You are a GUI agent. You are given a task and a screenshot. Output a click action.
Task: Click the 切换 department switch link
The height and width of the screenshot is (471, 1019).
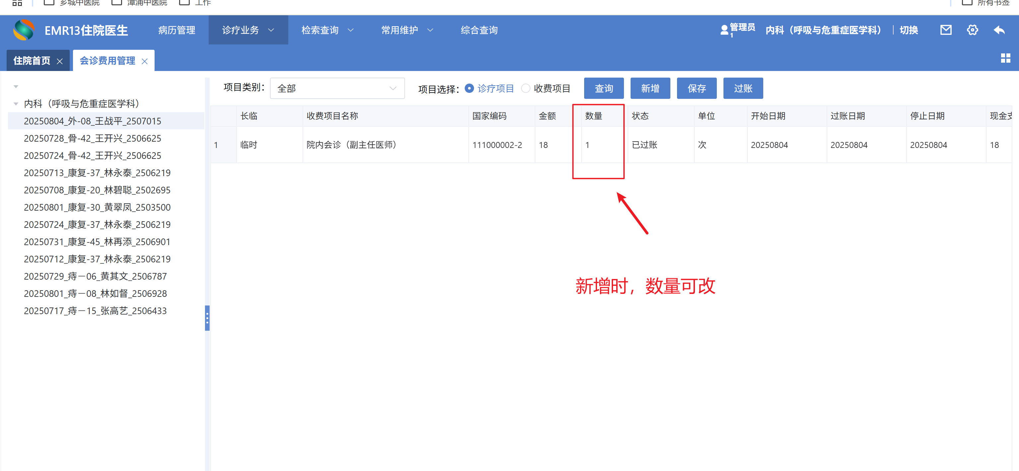click(909, 30)
